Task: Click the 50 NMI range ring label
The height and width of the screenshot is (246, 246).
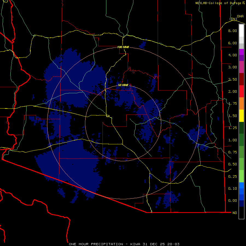Action: click(123, 85)
